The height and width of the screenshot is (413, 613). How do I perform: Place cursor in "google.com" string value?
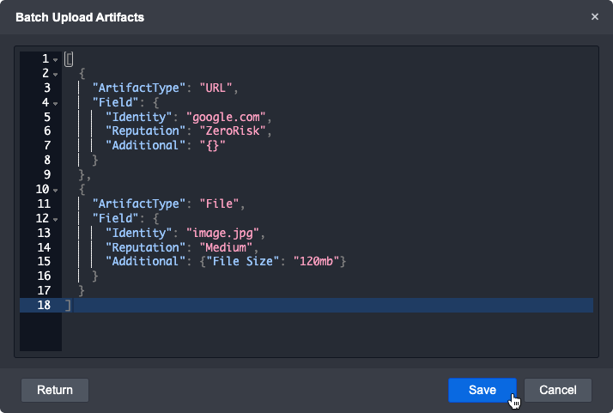pyautogui.click(x=231, y=117)
